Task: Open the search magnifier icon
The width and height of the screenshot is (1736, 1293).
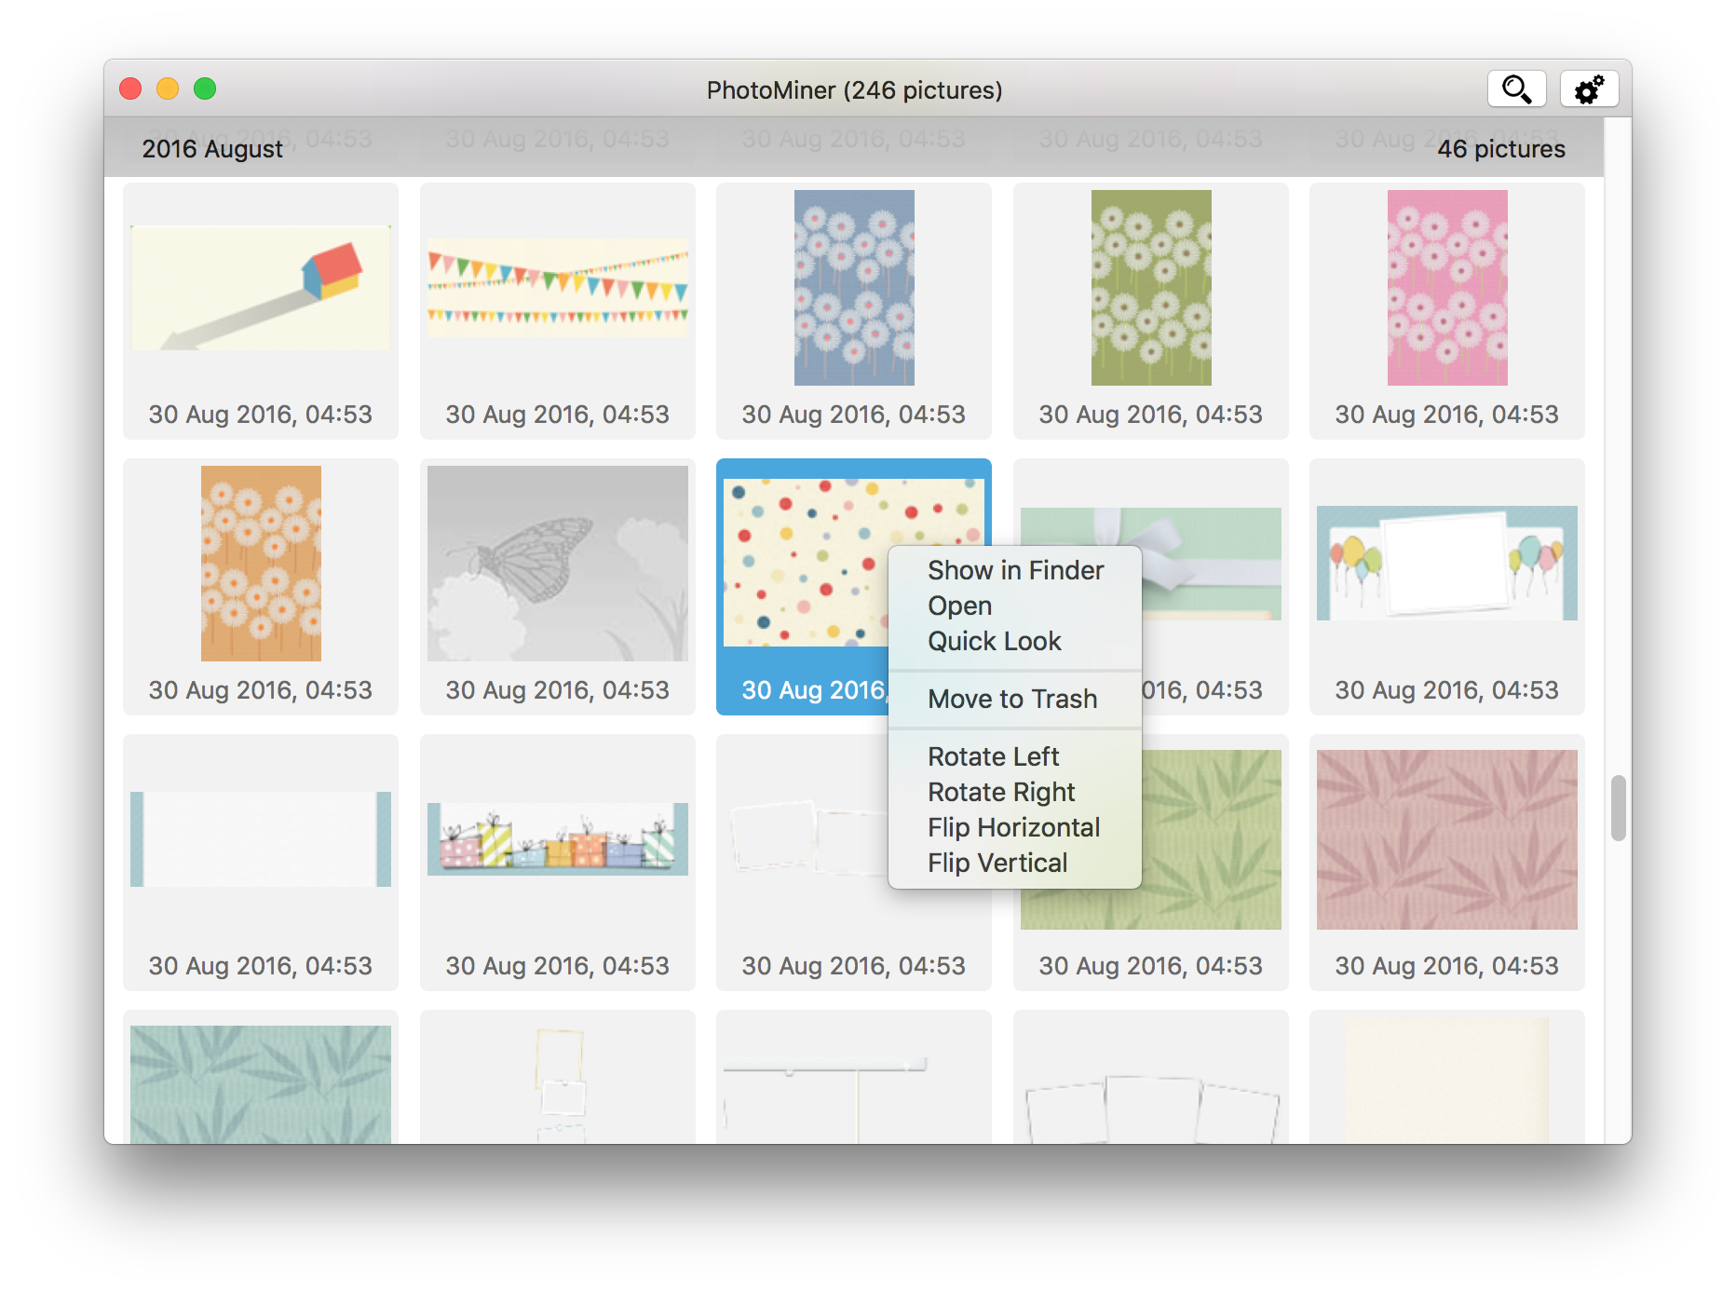Action: coord(1516,88)
